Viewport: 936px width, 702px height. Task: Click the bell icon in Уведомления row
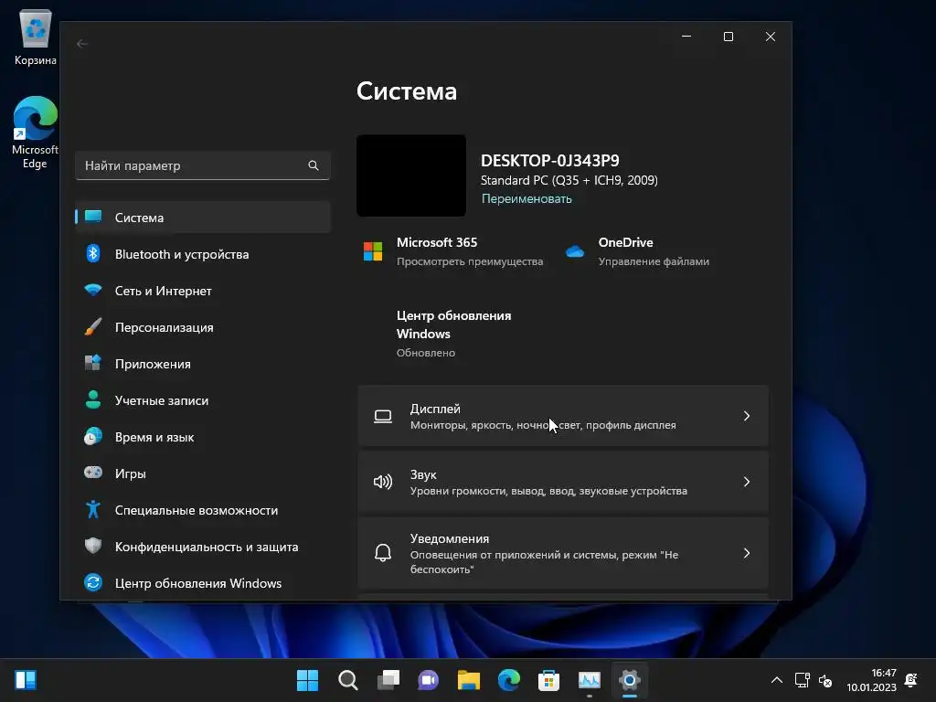coord(383,553)
